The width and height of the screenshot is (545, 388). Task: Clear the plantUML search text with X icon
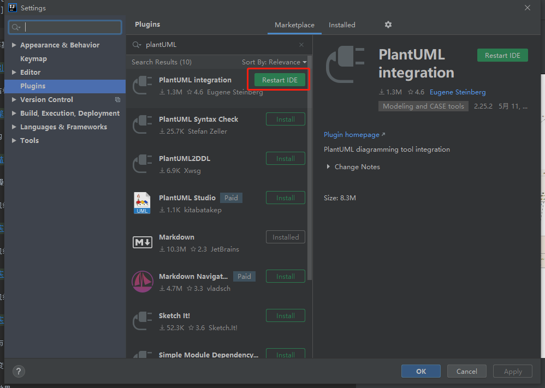pos(301,45)
